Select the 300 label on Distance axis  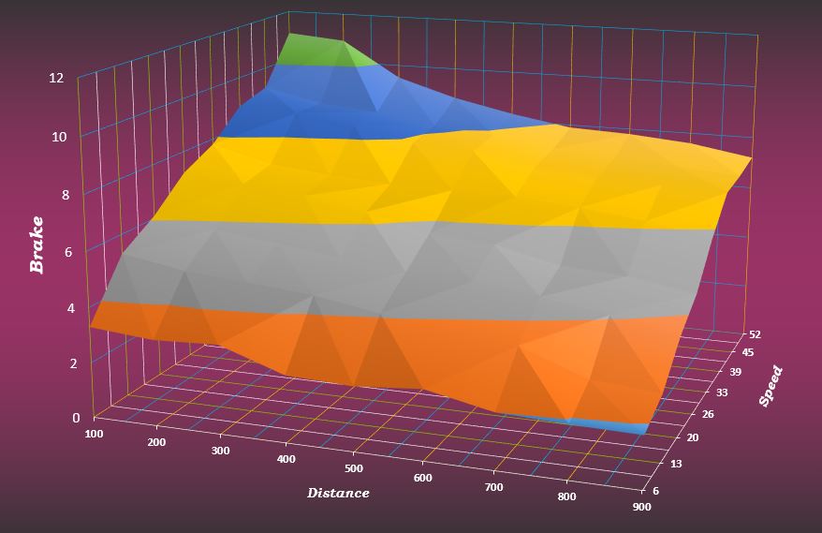pyautogui.click(x=220, y=450)
